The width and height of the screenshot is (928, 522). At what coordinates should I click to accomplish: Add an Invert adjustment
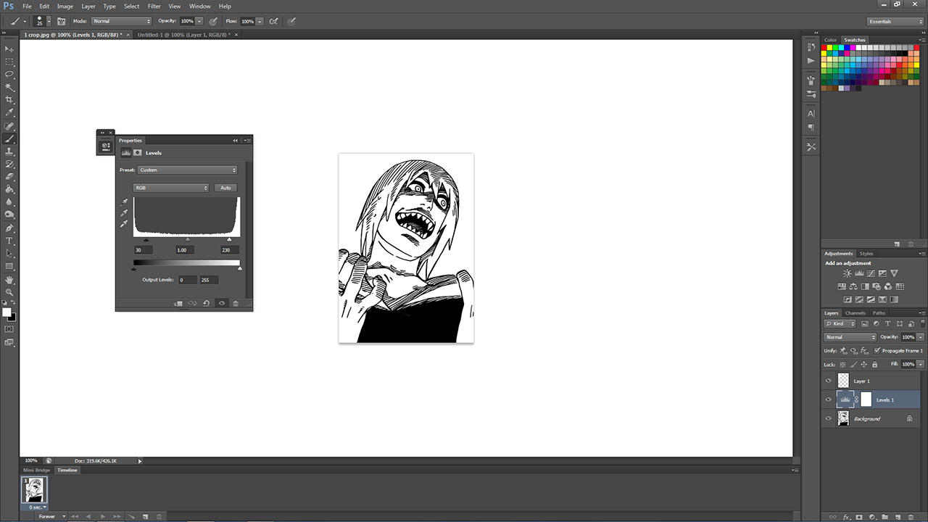847,299
